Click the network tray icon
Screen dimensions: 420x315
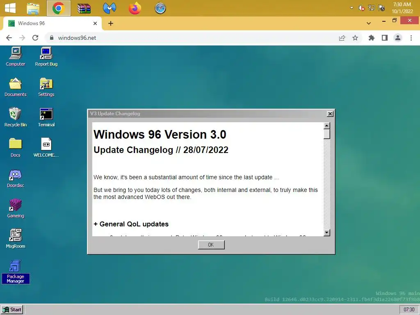[371, 8]
